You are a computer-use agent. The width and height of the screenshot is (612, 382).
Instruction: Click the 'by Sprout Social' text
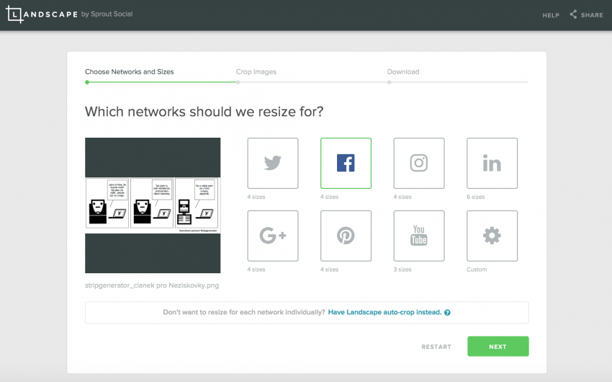click(x=107, y=14)
